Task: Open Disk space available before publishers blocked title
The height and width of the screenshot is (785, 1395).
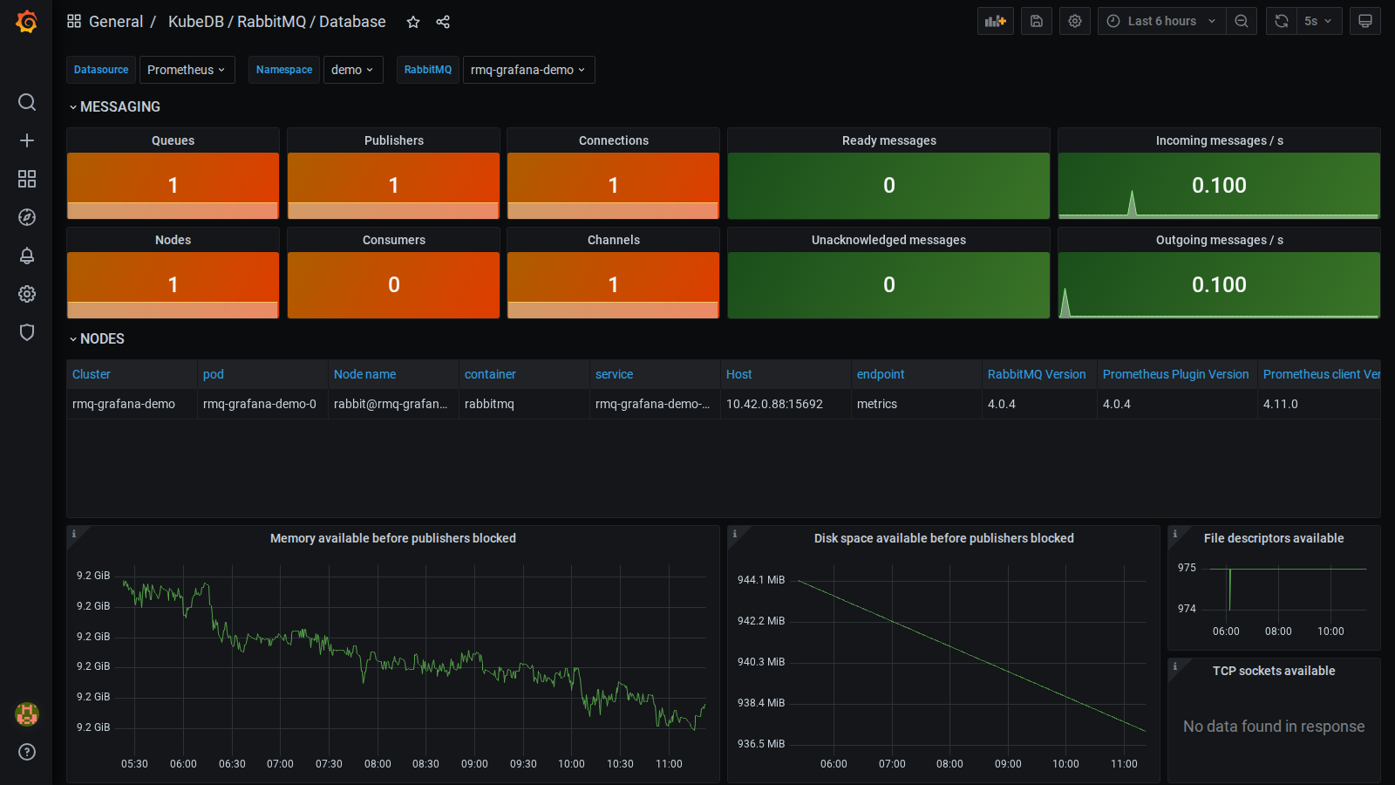Action: pos(944,538)
